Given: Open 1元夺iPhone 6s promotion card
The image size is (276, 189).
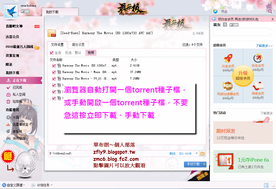Looking at the screenshot, I should [243, 161].
